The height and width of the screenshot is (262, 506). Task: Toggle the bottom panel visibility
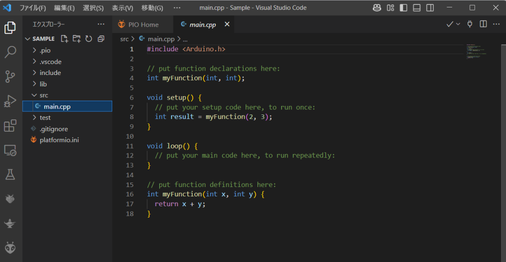tap(417, 8)
